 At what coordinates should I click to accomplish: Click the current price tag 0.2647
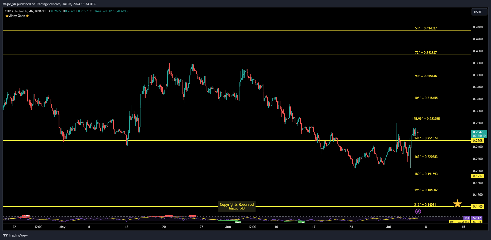[x=479, y=134]
